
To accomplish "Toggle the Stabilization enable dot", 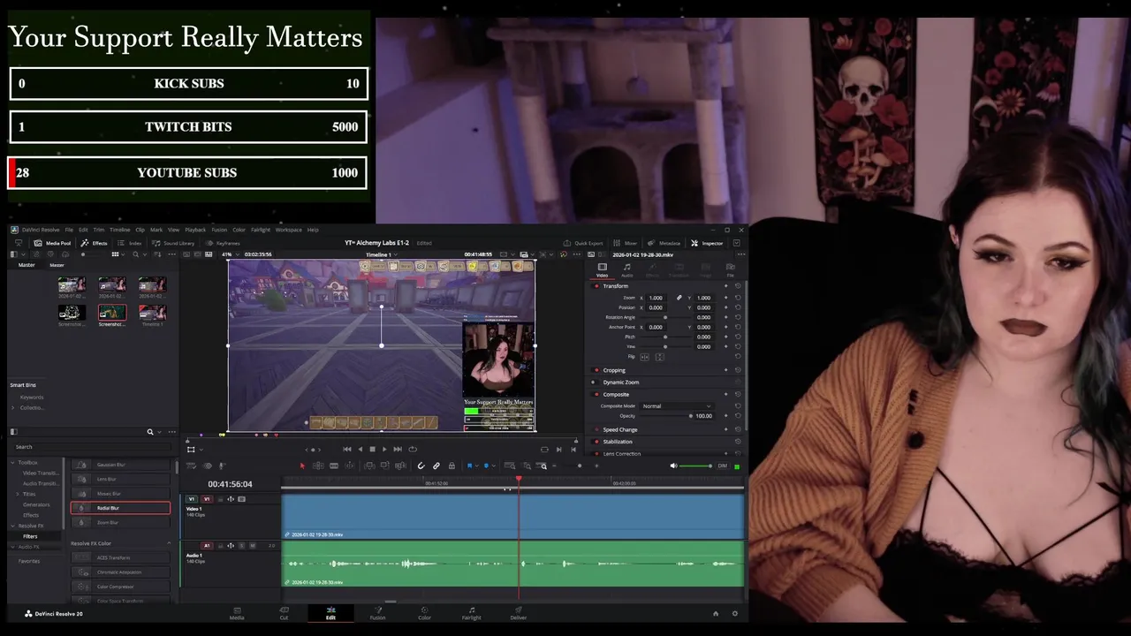I will (x=596, y=442).
